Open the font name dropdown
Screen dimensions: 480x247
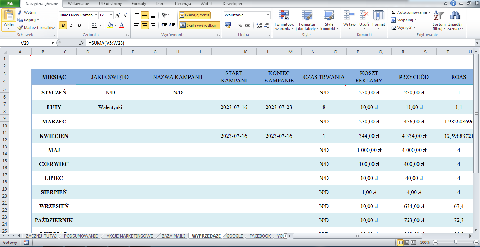[96, 15]
